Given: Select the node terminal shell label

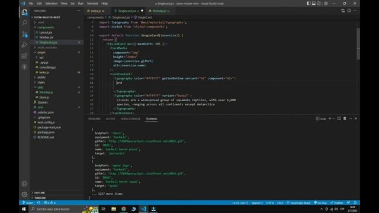Looking at the screenshot, I should click(321, 118).
